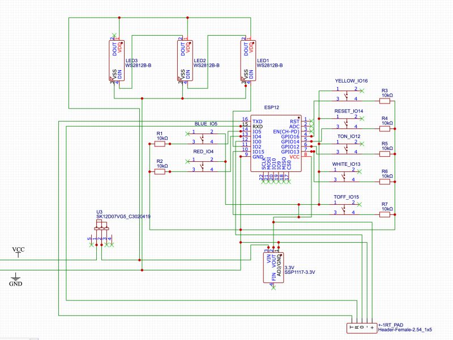Select the R6 resistor symbol
Viewport: 453px width, 340px height.
click(x=384, y=182)
